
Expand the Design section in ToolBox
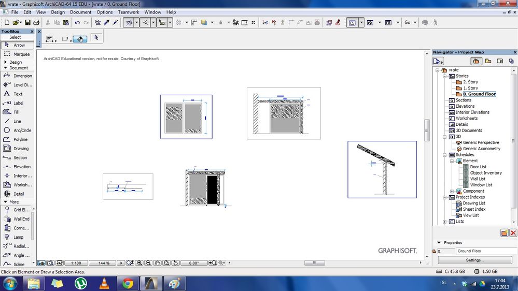point(5,62)
